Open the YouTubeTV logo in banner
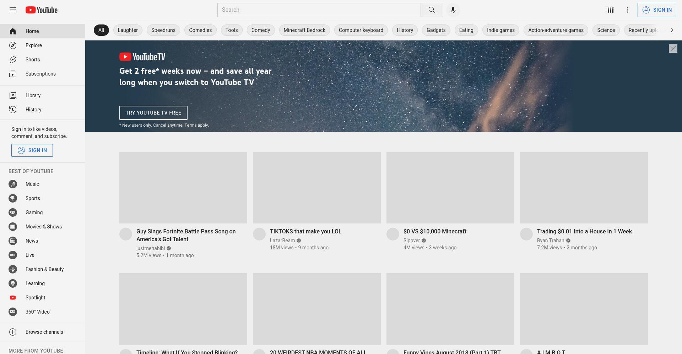Screen dimensions: 682x354 click(142, 57)
